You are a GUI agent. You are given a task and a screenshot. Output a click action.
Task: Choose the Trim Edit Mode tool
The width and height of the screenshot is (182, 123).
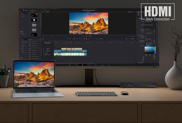pyautogui.click(x=70, y=39)
